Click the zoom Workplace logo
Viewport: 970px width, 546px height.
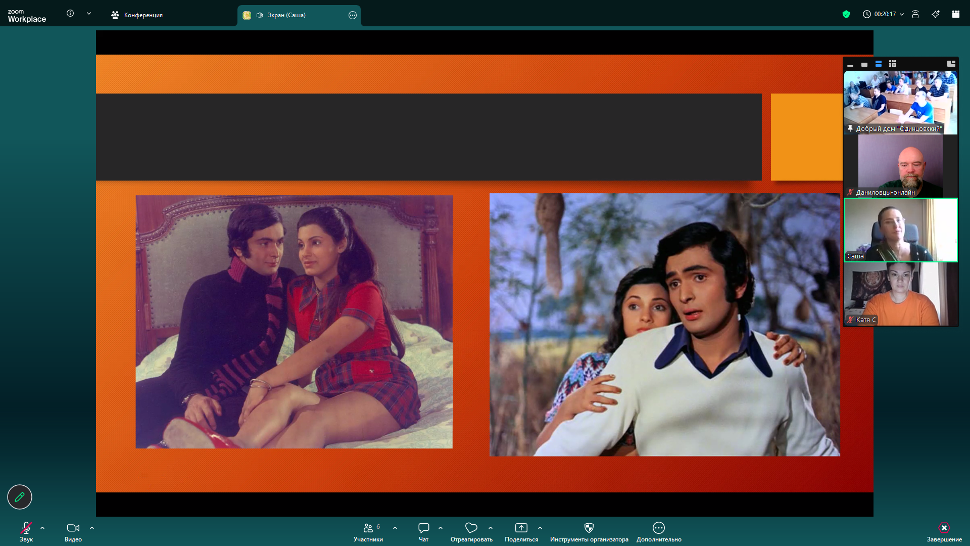tap(27, 16)
